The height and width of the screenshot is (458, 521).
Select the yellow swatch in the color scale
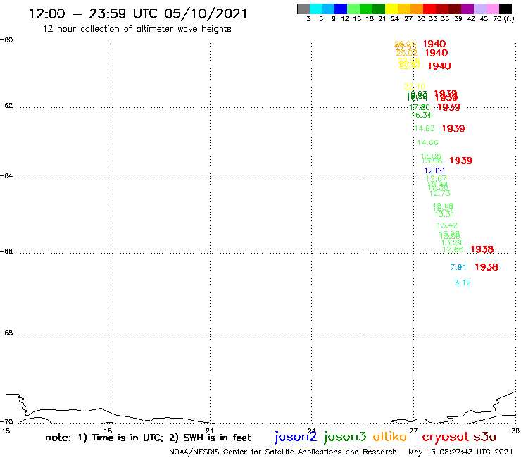391,9
